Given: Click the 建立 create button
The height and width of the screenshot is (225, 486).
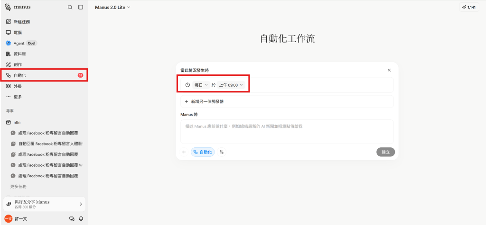Looking at the screenshot, I should 385,152.
